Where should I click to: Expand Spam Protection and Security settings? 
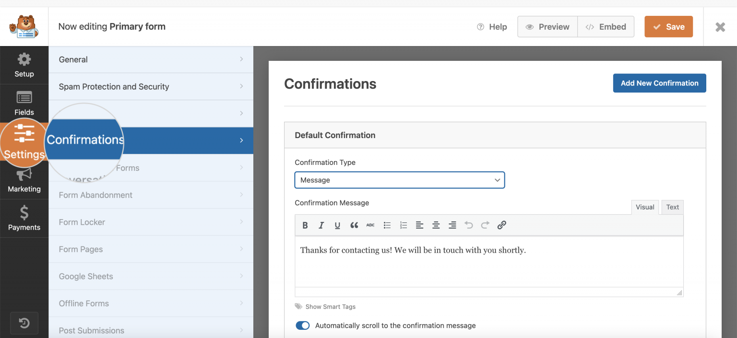pos(151,87)
